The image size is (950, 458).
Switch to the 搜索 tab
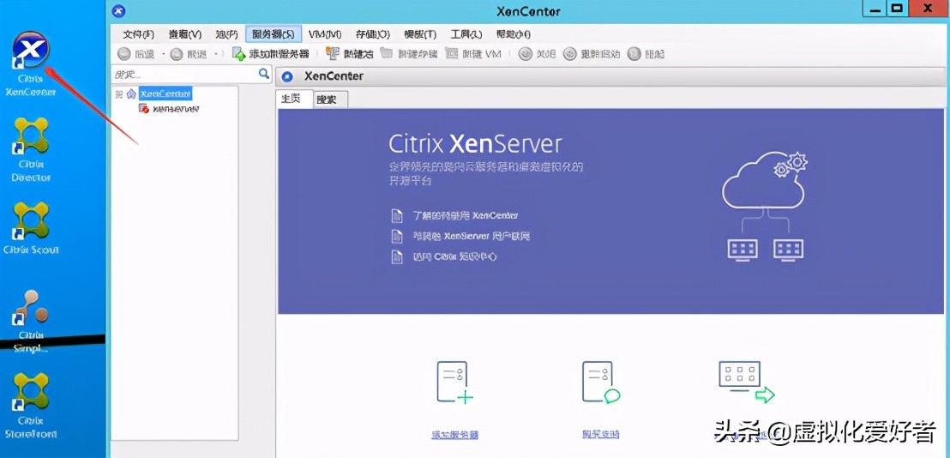(x=330, y=100)
